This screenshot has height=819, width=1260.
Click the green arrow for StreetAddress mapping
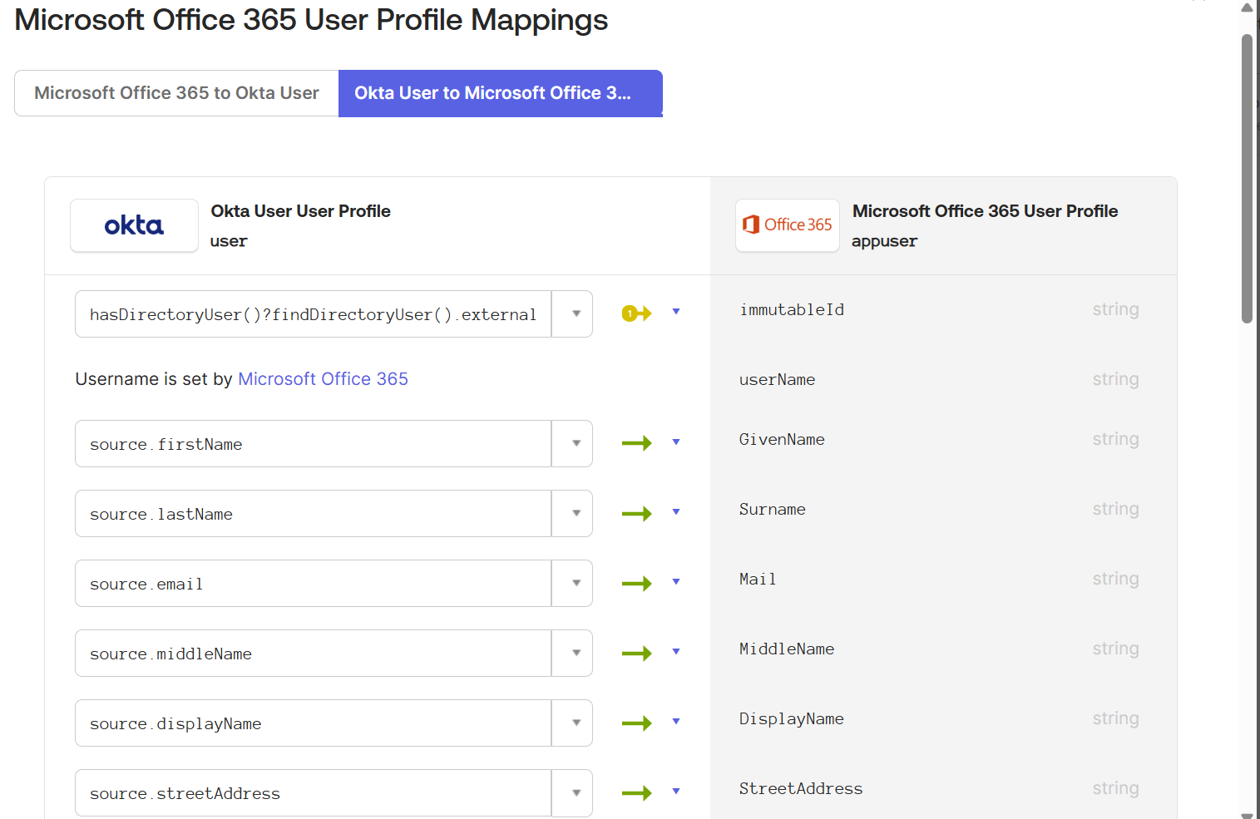(637, 792)
